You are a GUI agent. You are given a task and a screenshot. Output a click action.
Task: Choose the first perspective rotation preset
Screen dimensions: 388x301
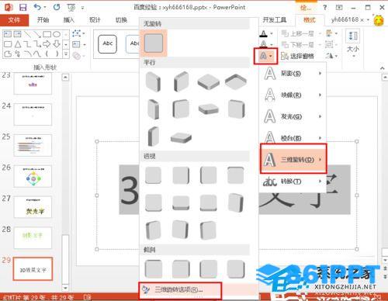[153, 175]
